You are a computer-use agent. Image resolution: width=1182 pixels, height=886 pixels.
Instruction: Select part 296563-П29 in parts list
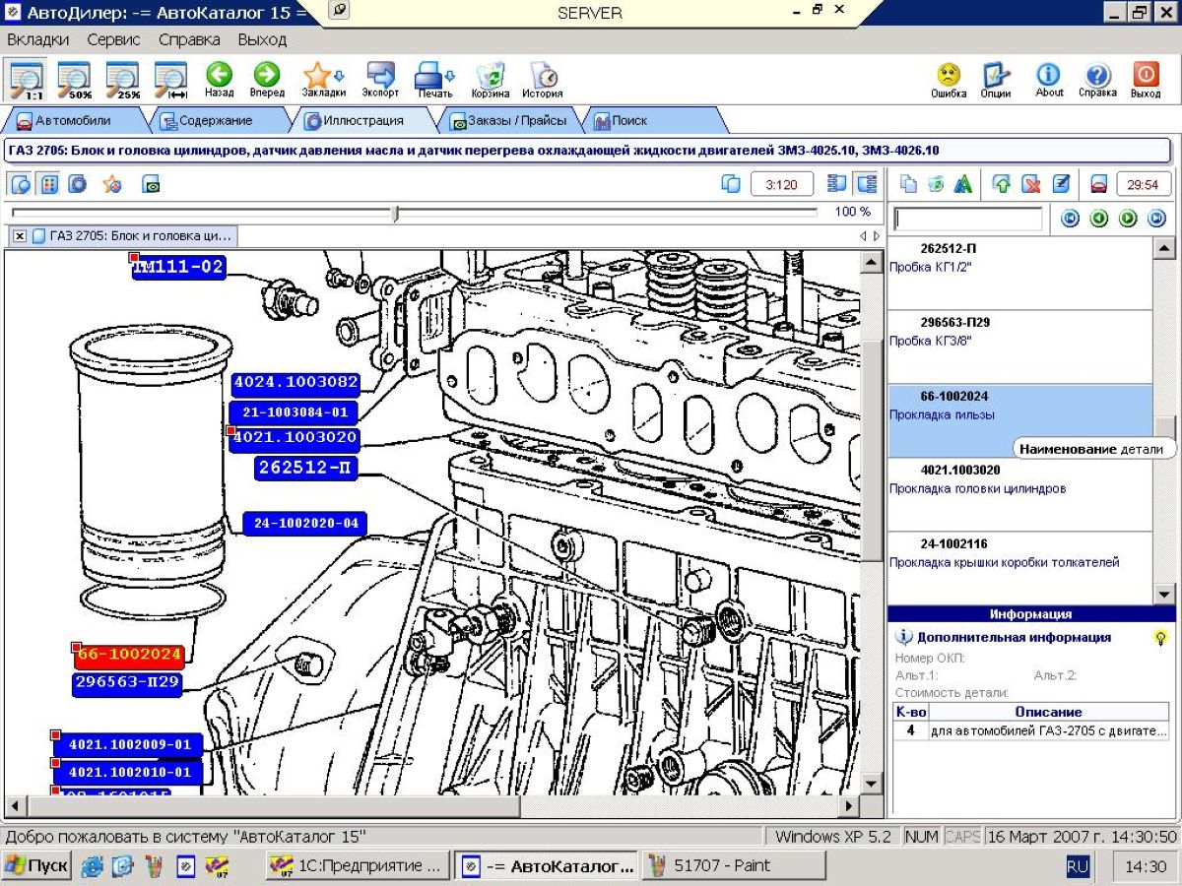point(1019,347)
